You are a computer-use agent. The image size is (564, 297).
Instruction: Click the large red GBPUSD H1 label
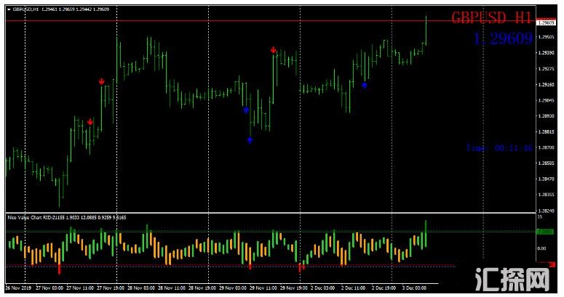[491, 18]
